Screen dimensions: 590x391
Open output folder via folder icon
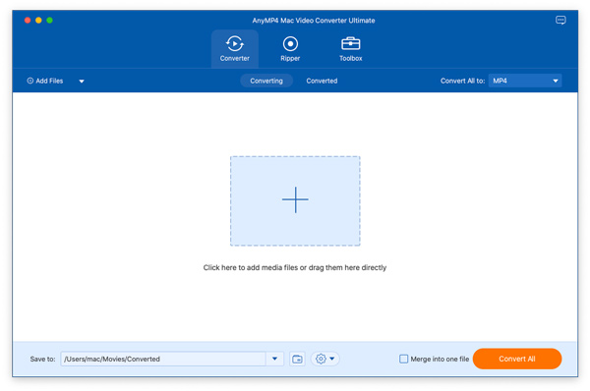(x=297, y=359)
